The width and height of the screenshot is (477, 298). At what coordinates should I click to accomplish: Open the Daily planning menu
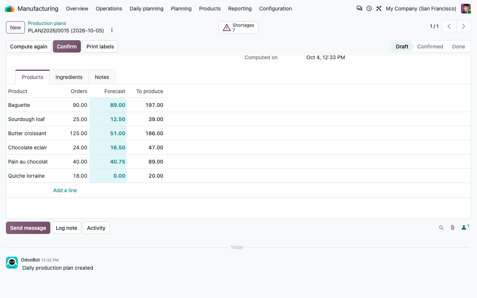[x=146, y=9]
